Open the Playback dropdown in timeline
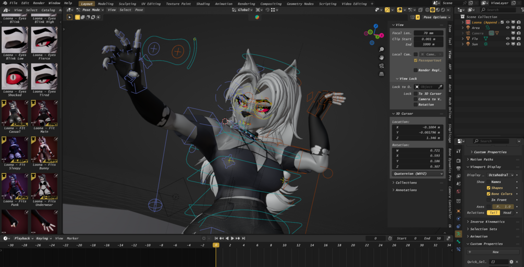Screen dimensions: 524x267 [x=23, y=238]
